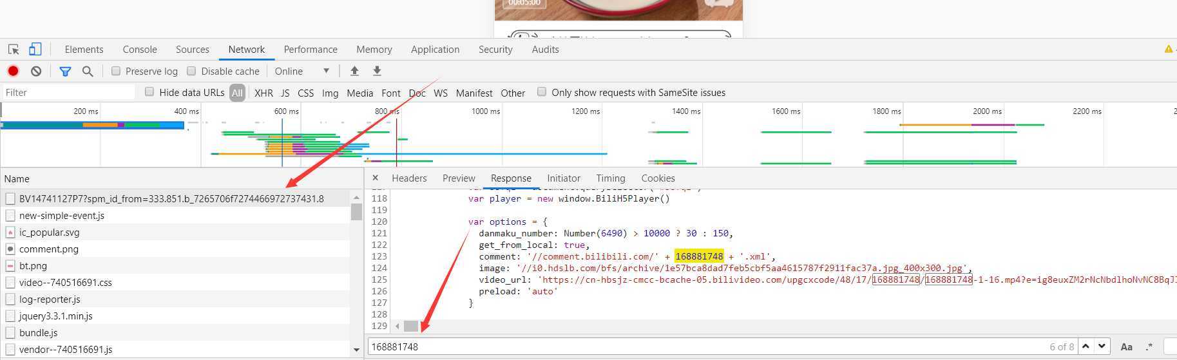Import a HAR file with upload arrow

coord(354,71)
